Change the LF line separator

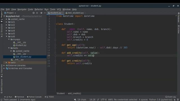pos(98,100)
